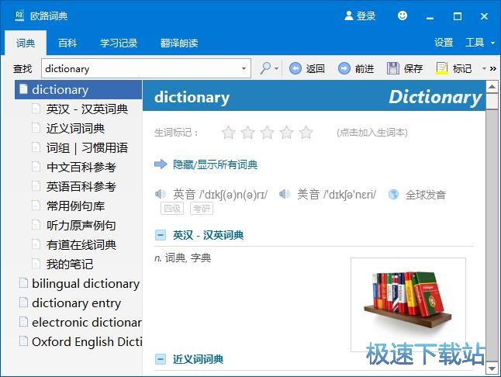
Task: Click the 登录 login user icon
Action: coord(348,16)
